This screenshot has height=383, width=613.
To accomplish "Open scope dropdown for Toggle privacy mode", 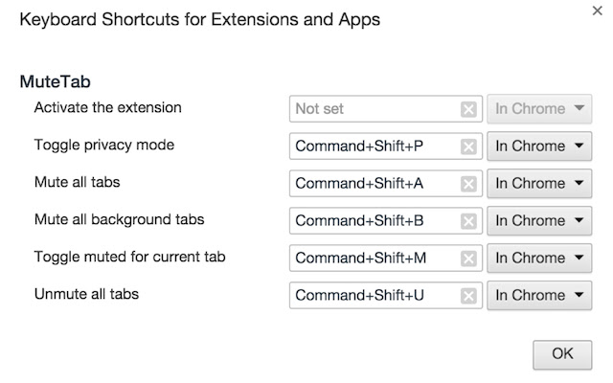I will (539, 146).
